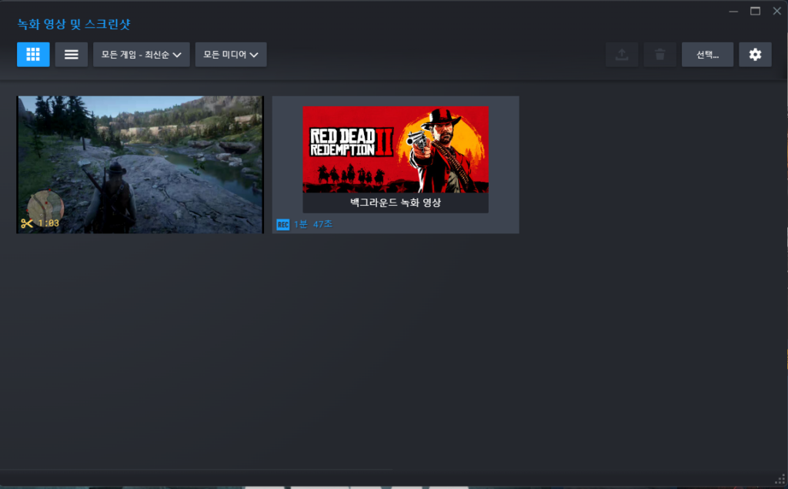
Task: Click the 녹화 영상 및 스크린샷 title
Action: pos(74,24)
